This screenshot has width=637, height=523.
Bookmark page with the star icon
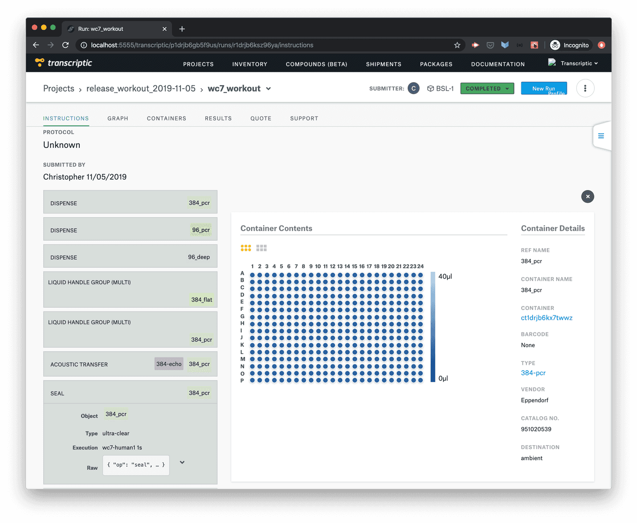pos(457,45)
